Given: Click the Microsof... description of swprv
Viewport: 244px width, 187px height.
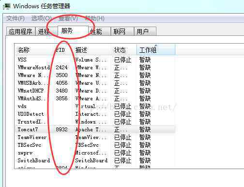Looking at the screenshot, I should click(91, 153).
